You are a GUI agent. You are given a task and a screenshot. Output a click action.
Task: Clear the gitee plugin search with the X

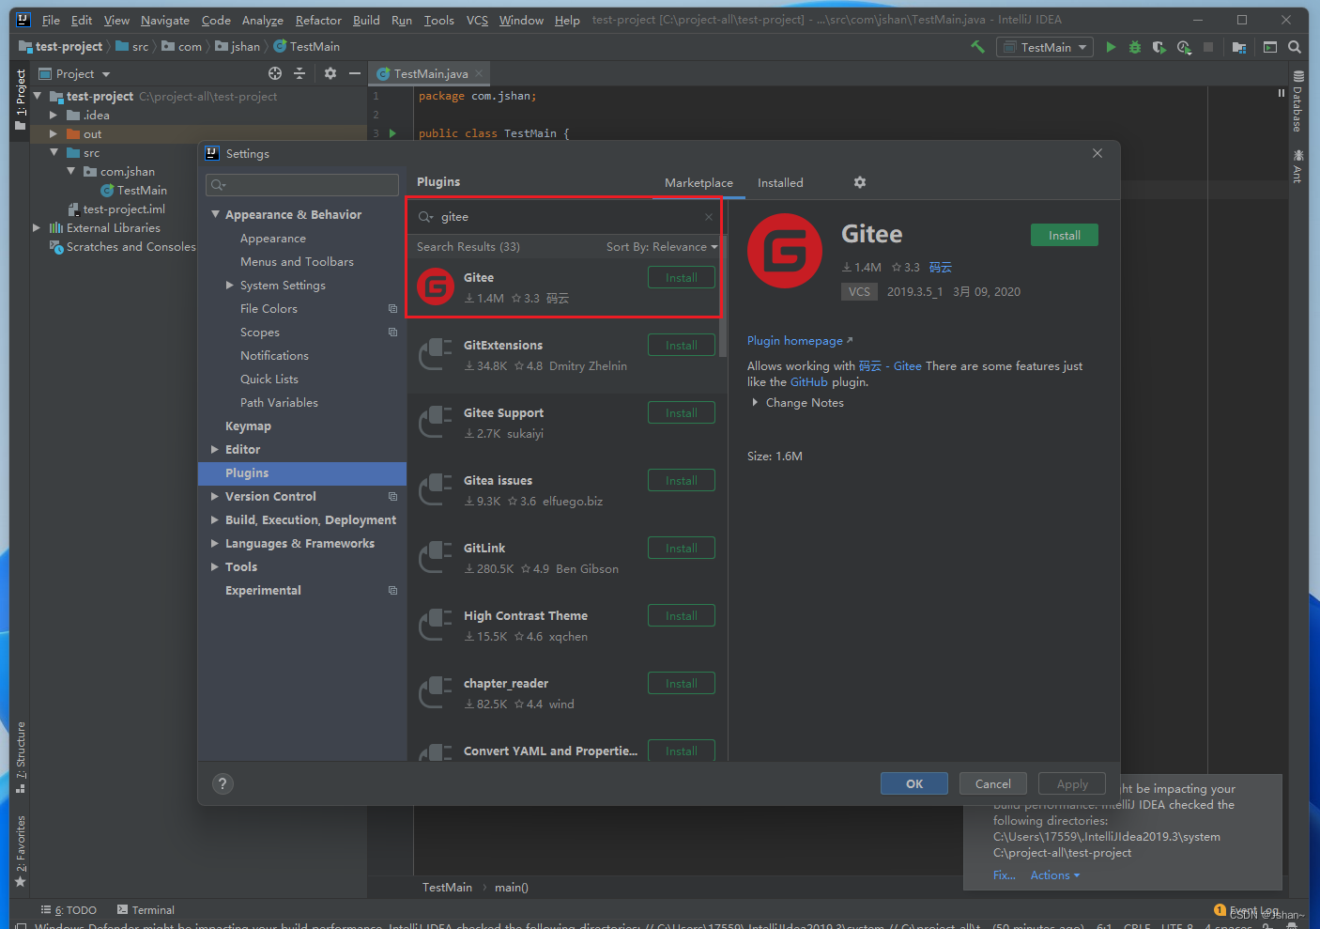click(709, 217)
